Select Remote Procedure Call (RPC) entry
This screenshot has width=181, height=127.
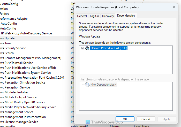coord(109,48)
